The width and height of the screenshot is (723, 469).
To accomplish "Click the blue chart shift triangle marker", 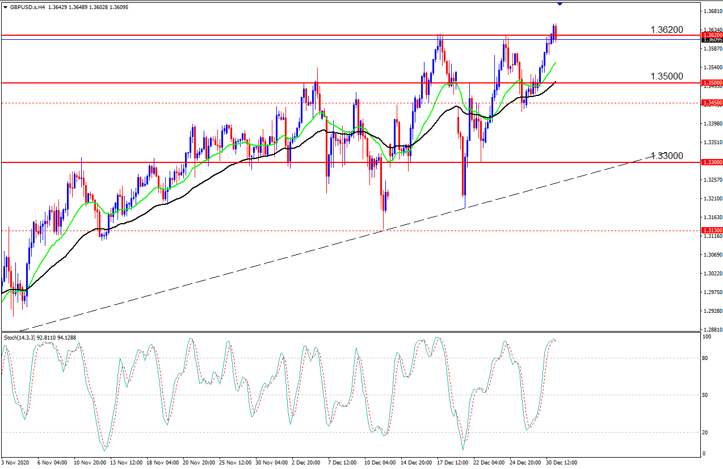I will click(560, 3).
